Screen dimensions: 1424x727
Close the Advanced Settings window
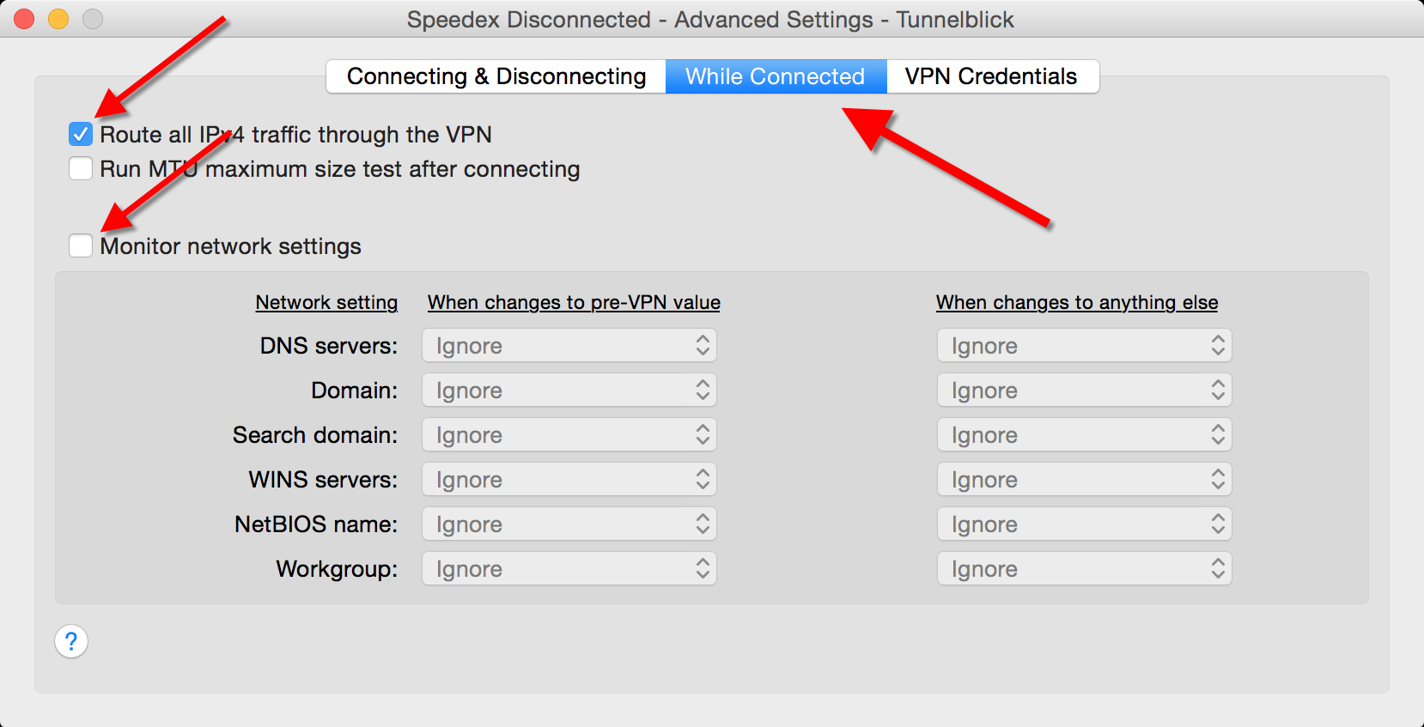25,19
